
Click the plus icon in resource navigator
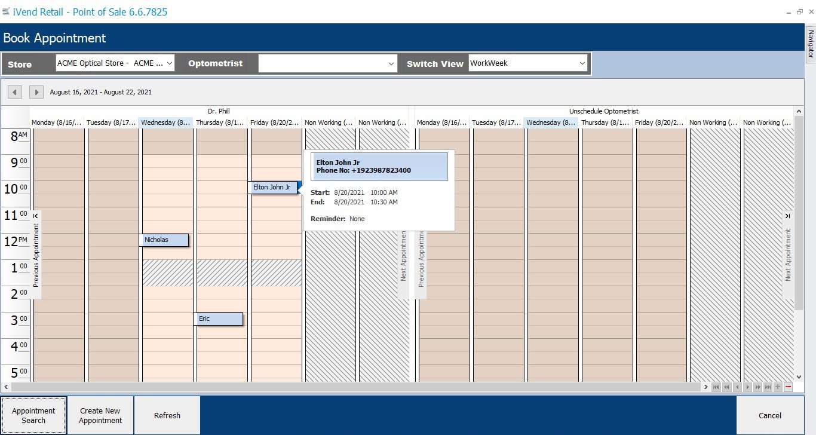778,387
